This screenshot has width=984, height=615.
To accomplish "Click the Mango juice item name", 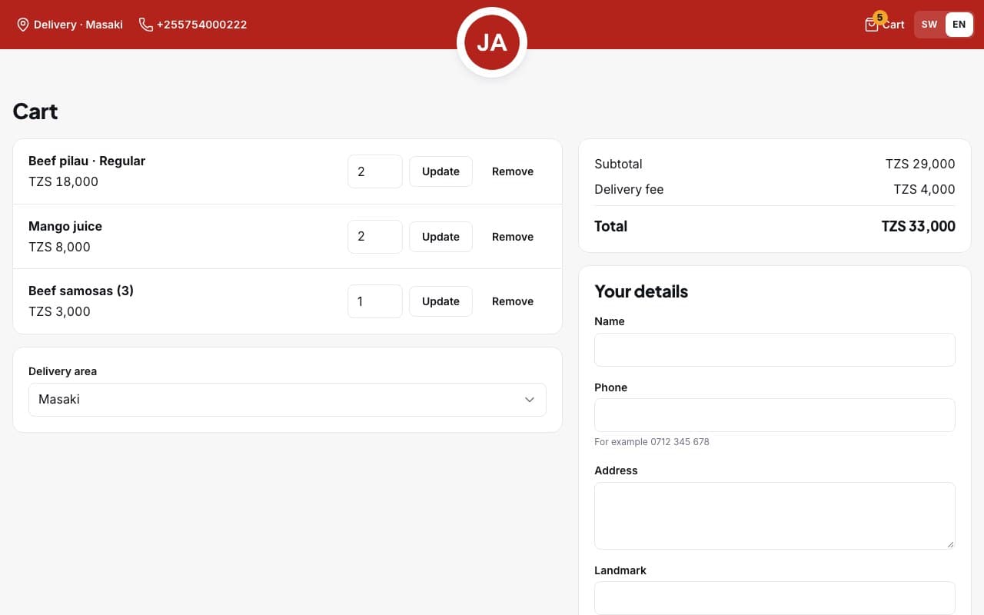I will coord(65,226).
